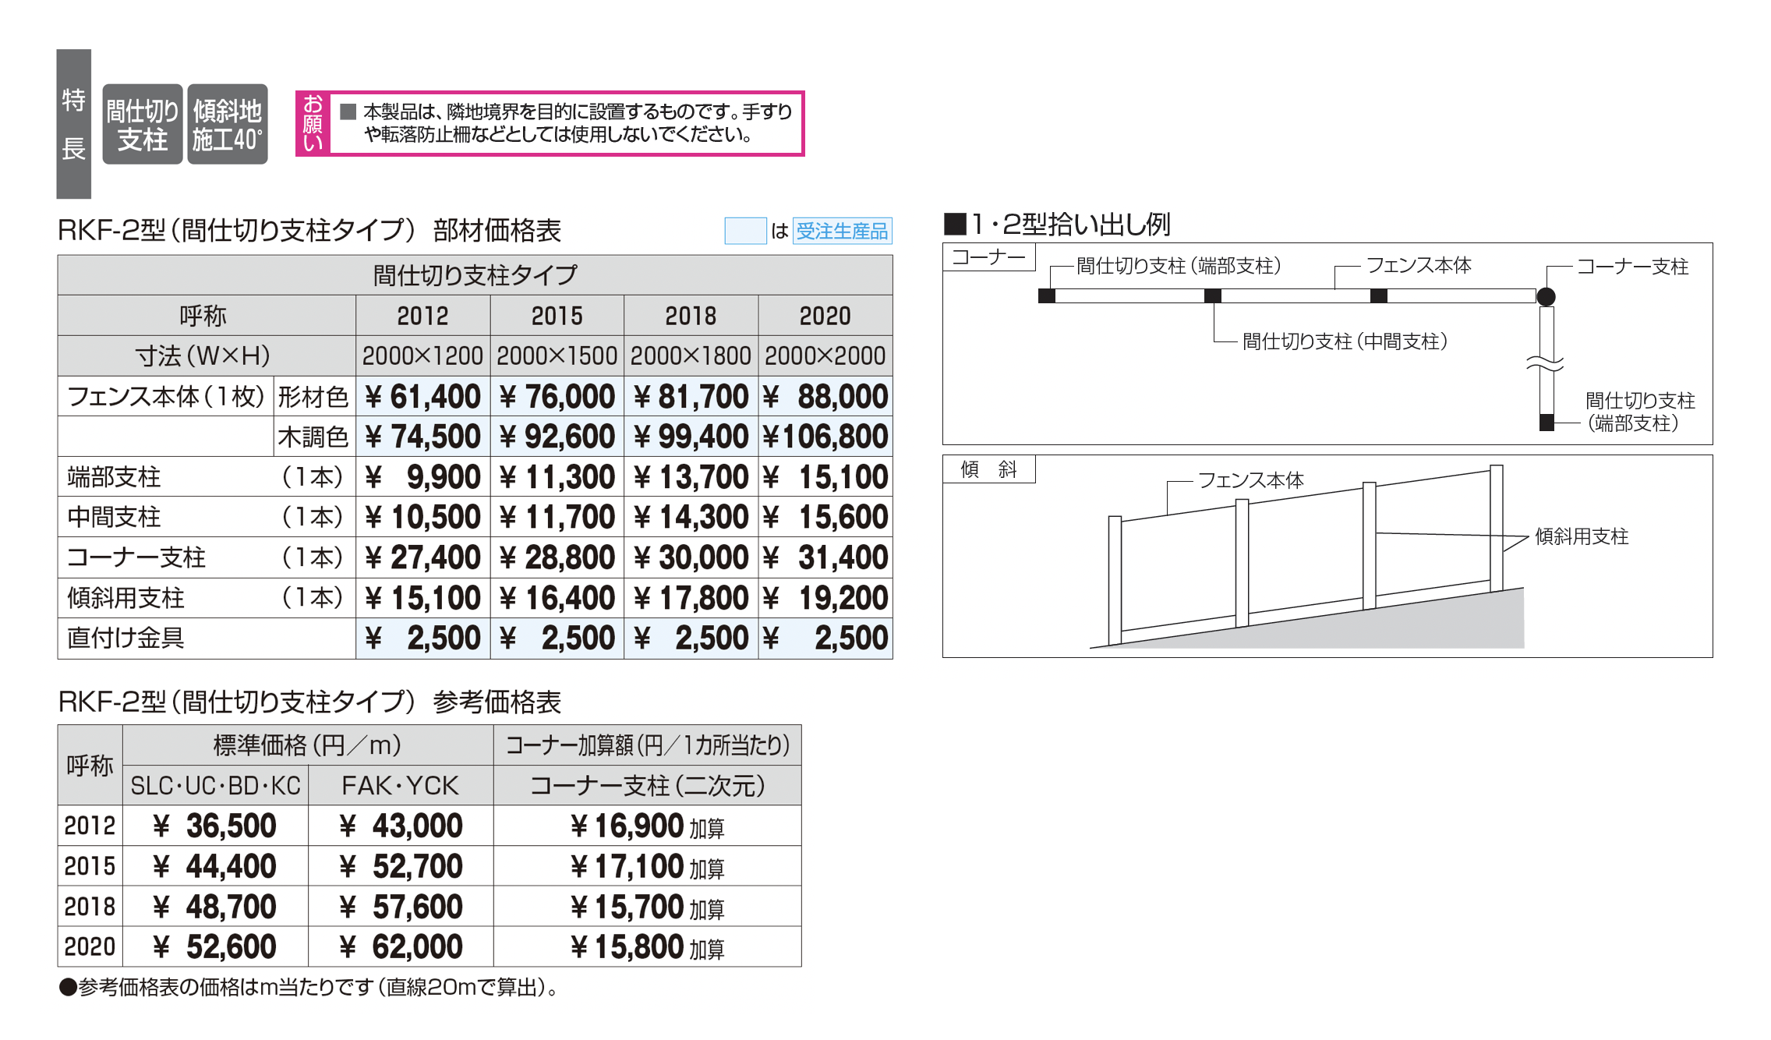Screen dimensions: 1771x1040
Task: Click the 2018 column header in parts table
Action: point(691,315)
